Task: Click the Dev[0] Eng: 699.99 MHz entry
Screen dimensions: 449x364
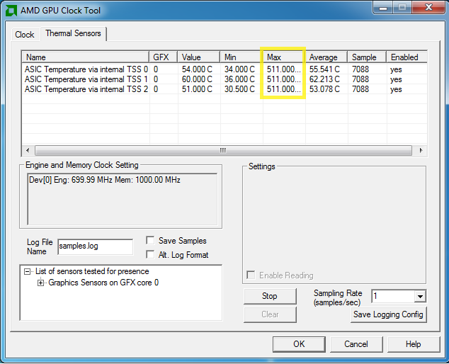Action: pyautogui.click(x=105, y=180)
